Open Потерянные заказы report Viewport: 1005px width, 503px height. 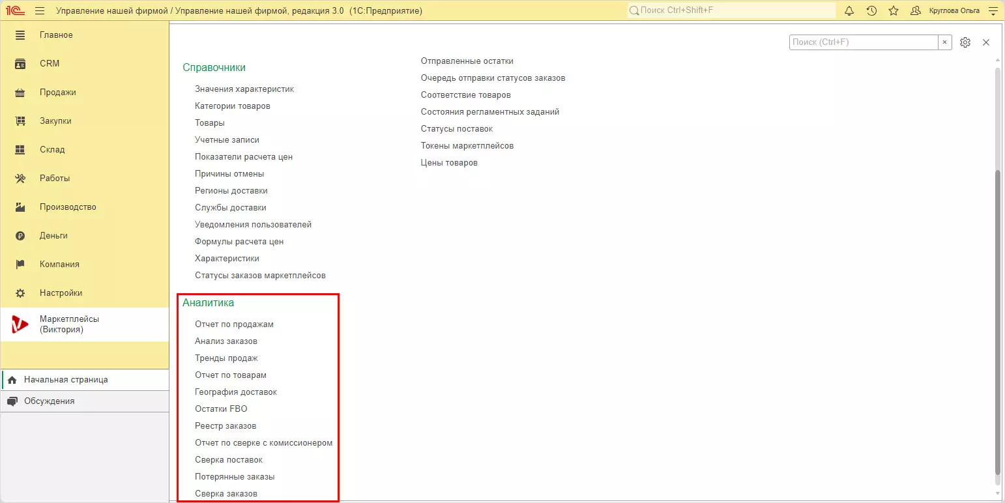[x=235, y=477]
